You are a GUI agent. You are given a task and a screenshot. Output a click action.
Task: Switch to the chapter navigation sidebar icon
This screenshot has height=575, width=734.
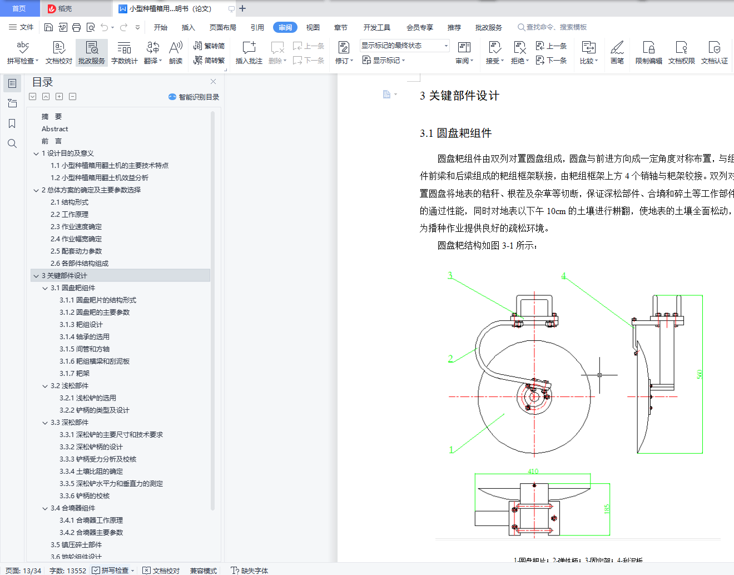tap(12, 103)
